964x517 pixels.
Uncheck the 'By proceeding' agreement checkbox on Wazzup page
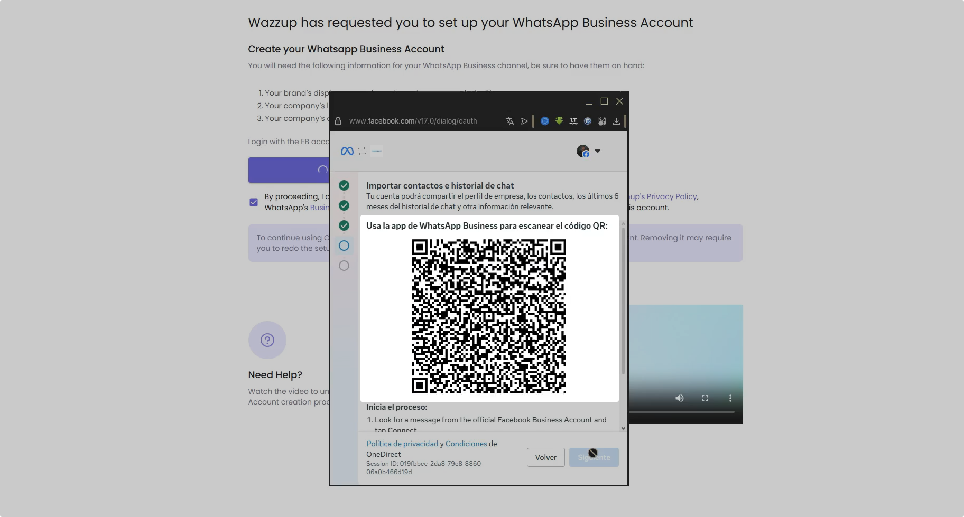click(x=254, y=202)
